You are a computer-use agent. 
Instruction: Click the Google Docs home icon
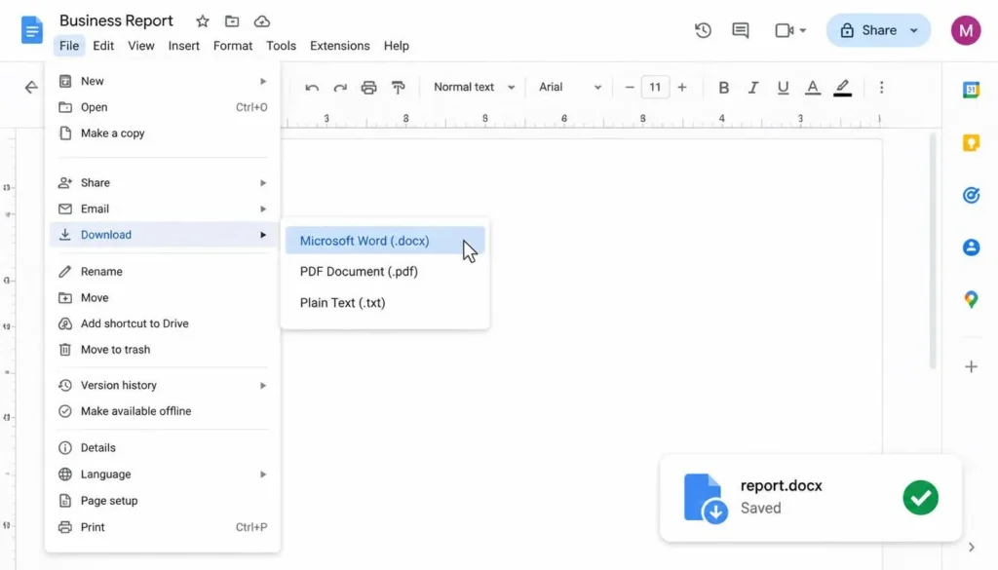coord(32,30)
